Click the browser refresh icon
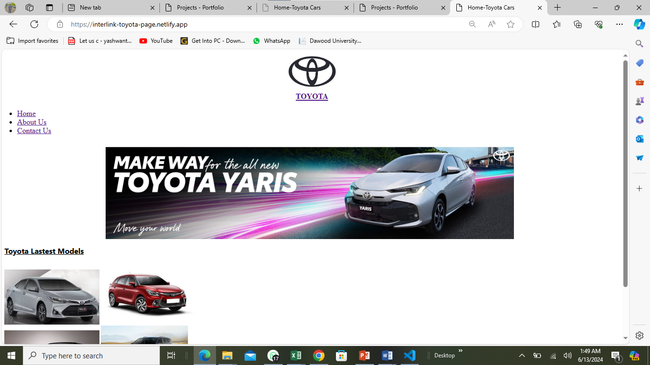650x365 pixels. click(x=34, y=24)
